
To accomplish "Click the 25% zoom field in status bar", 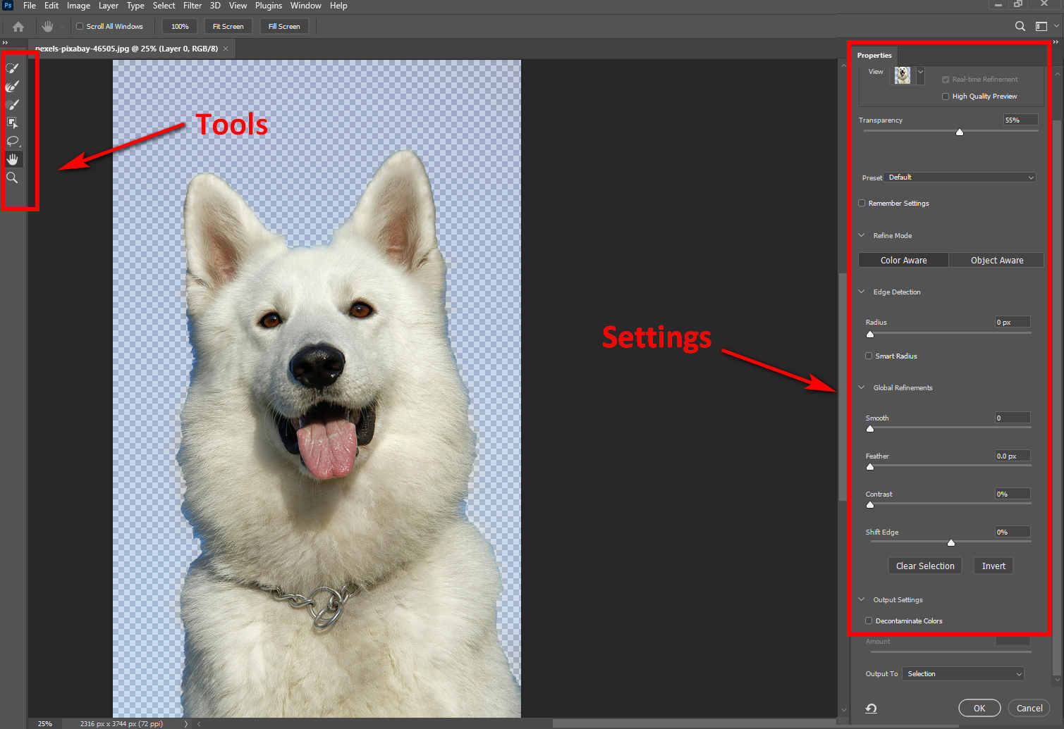I will 45,723.
